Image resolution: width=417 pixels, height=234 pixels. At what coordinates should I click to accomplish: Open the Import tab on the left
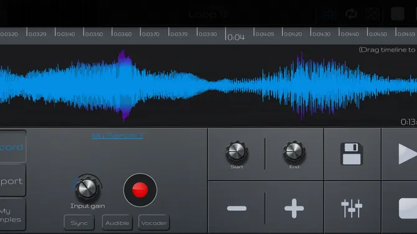(13, 180)
